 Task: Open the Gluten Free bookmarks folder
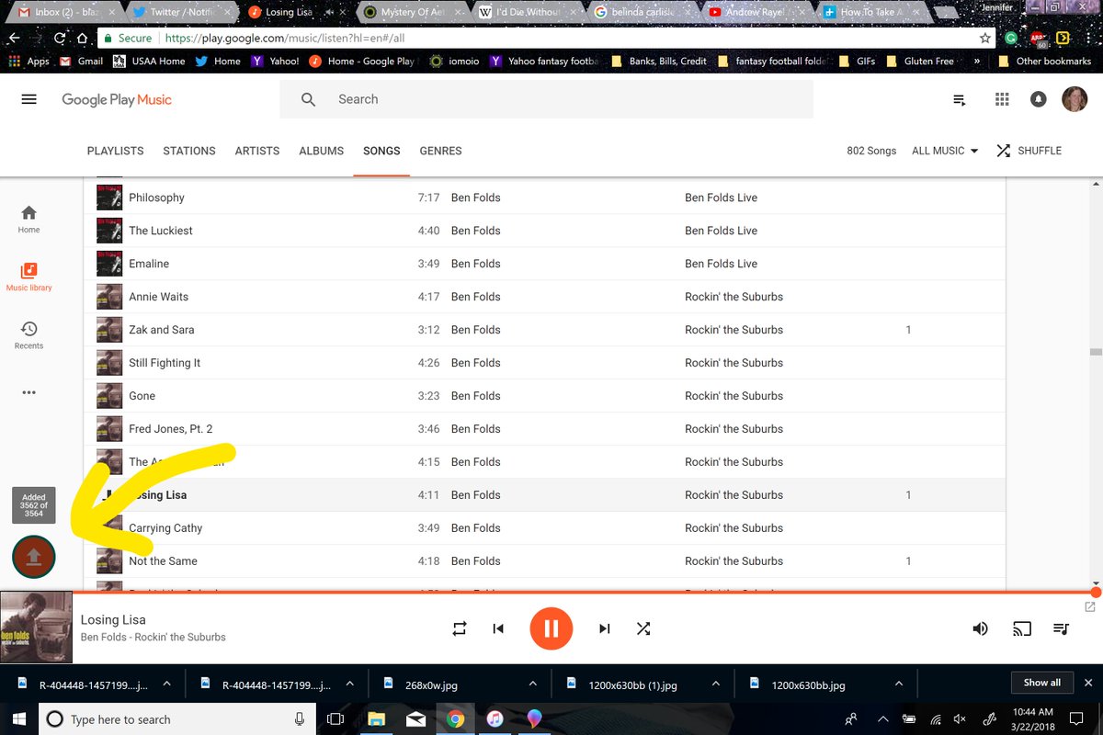coord(923,62)
